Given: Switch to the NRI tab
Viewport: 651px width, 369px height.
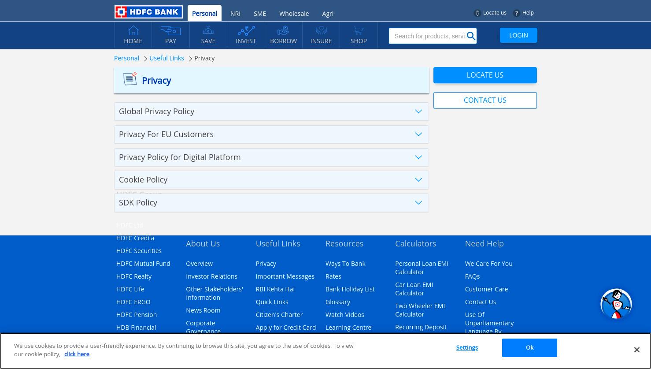Looking at the screenshot, I should [x=235, y=14].
